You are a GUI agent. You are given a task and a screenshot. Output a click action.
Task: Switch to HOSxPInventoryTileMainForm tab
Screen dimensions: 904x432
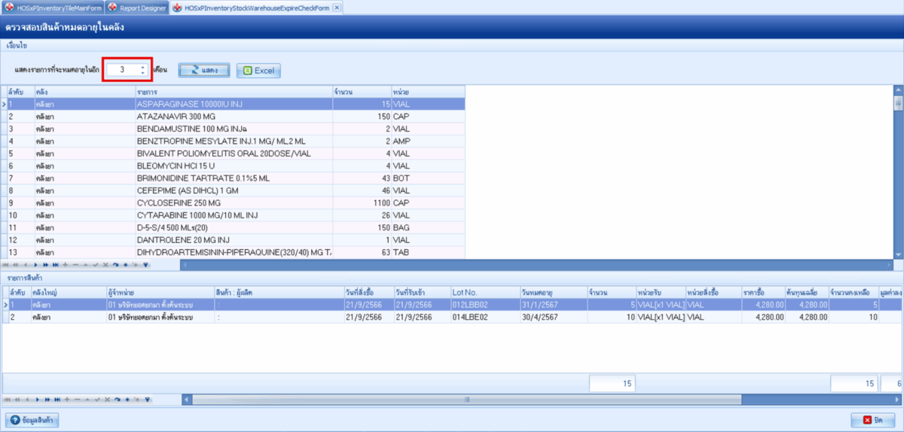(x=51, y=8)
